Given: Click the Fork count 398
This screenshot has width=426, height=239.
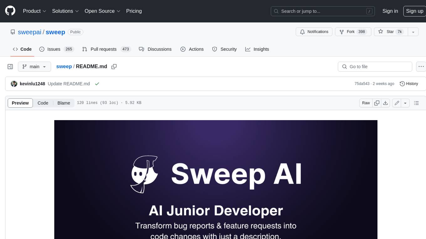Looking at the screenshot, I should tap(362, 32).
